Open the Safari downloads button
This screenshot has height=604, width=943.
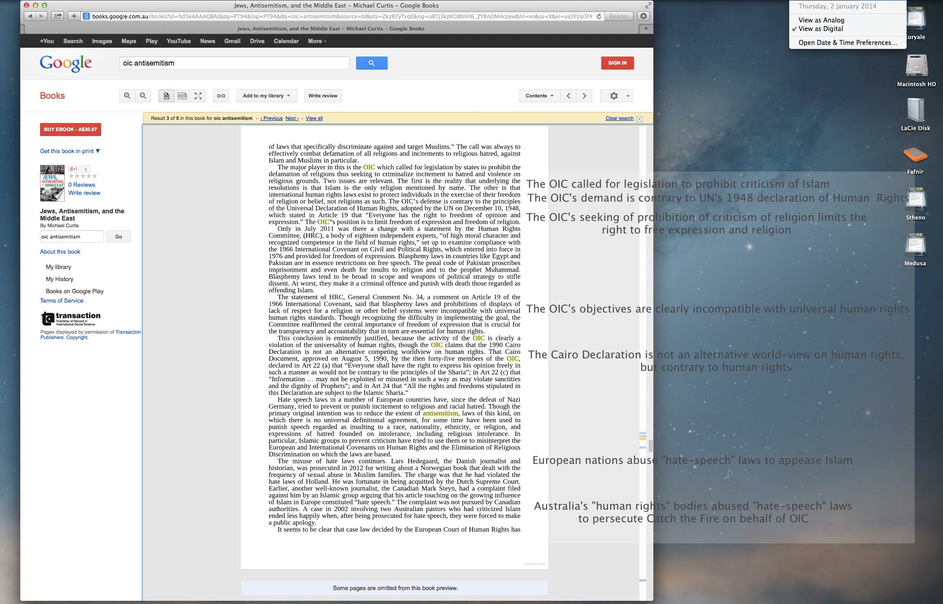click(644, 16)
